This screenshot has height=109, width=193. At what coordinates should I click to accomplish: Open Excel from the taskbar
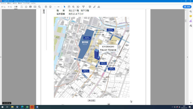[27, 107]
